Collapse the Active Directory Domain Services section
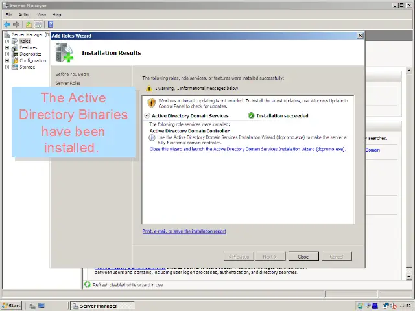 pyautogui.click(x=147, y=115)
